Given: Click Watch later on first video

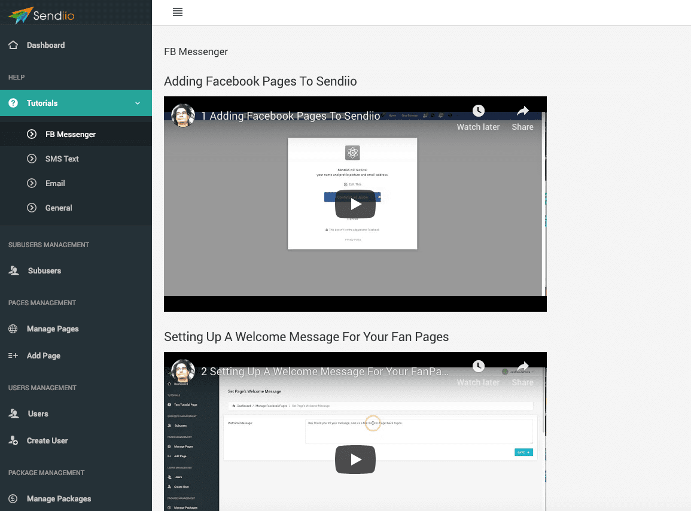Looking at the screenshot, I should 478,118.
